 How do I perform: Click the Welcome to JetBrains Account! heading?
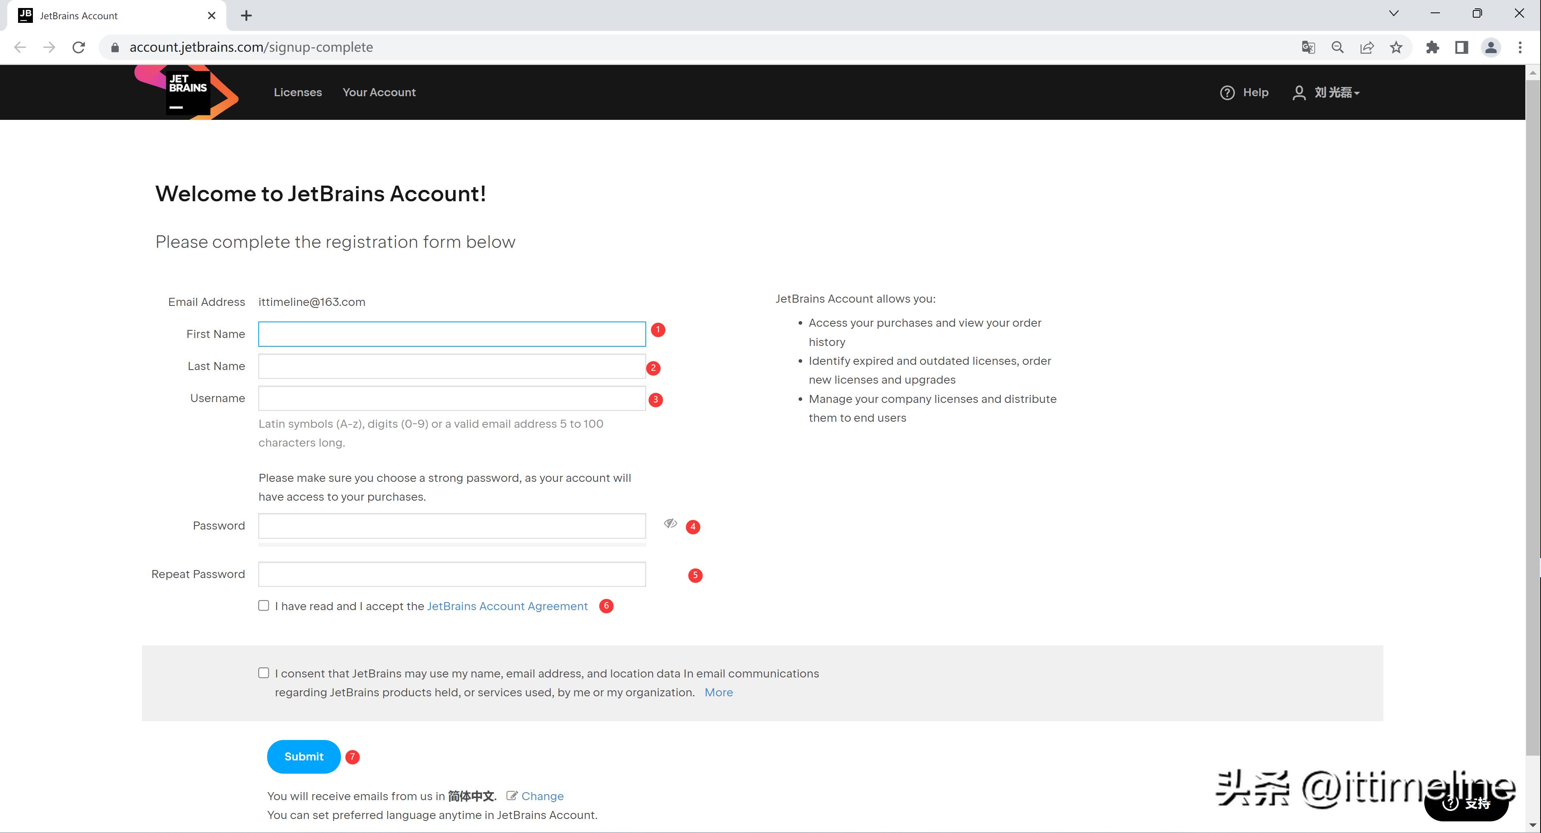[320, 194]
